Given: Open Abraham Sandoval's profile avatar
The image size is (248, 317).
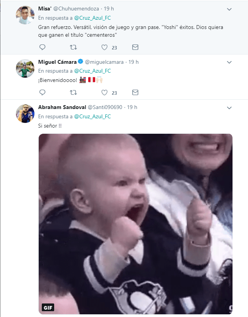Looking at the screenshot, I should coord(26,114).
